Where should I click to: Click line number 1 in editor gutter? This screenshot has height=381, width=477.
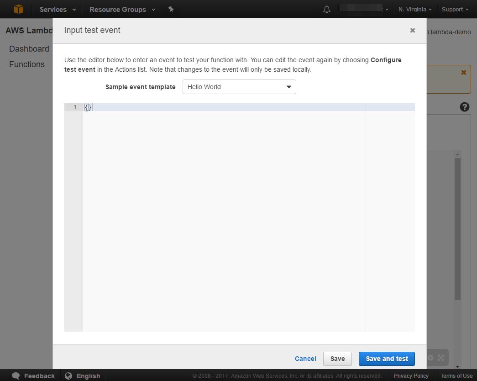pos(75,107)
